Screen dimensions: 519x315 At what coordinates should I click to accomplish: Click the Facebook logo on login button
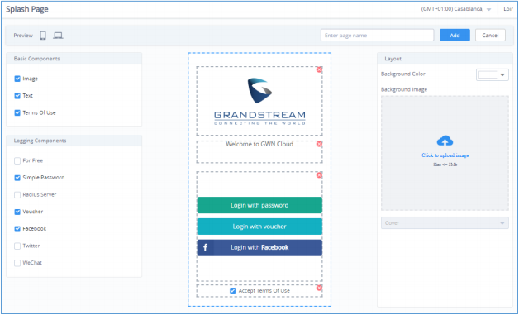[205, 248]
